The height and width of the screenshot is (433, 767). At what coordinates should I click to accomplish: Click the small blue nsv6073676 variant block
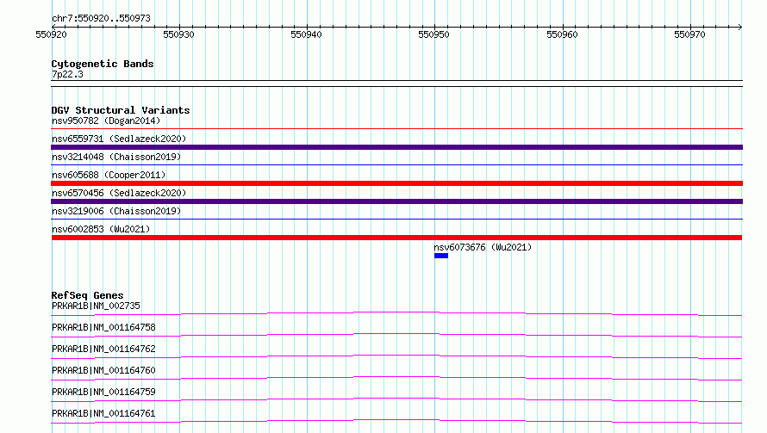click(441, 256)
